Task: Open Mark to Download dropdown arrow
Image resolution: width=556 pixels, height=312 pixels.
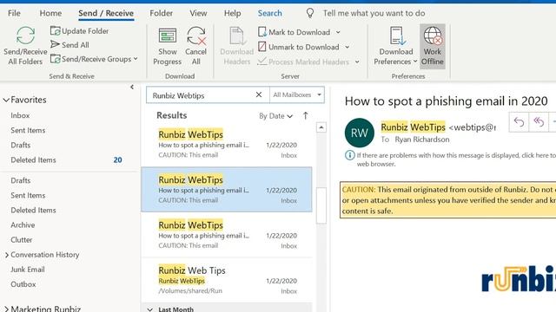Action: [338, 32]
